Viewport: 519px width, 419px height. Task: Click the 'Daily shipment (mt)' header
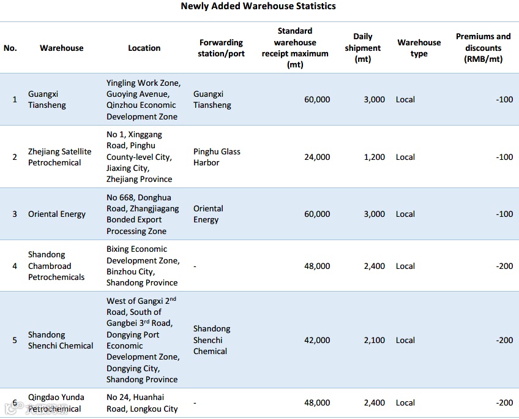(x=363, y=48)
